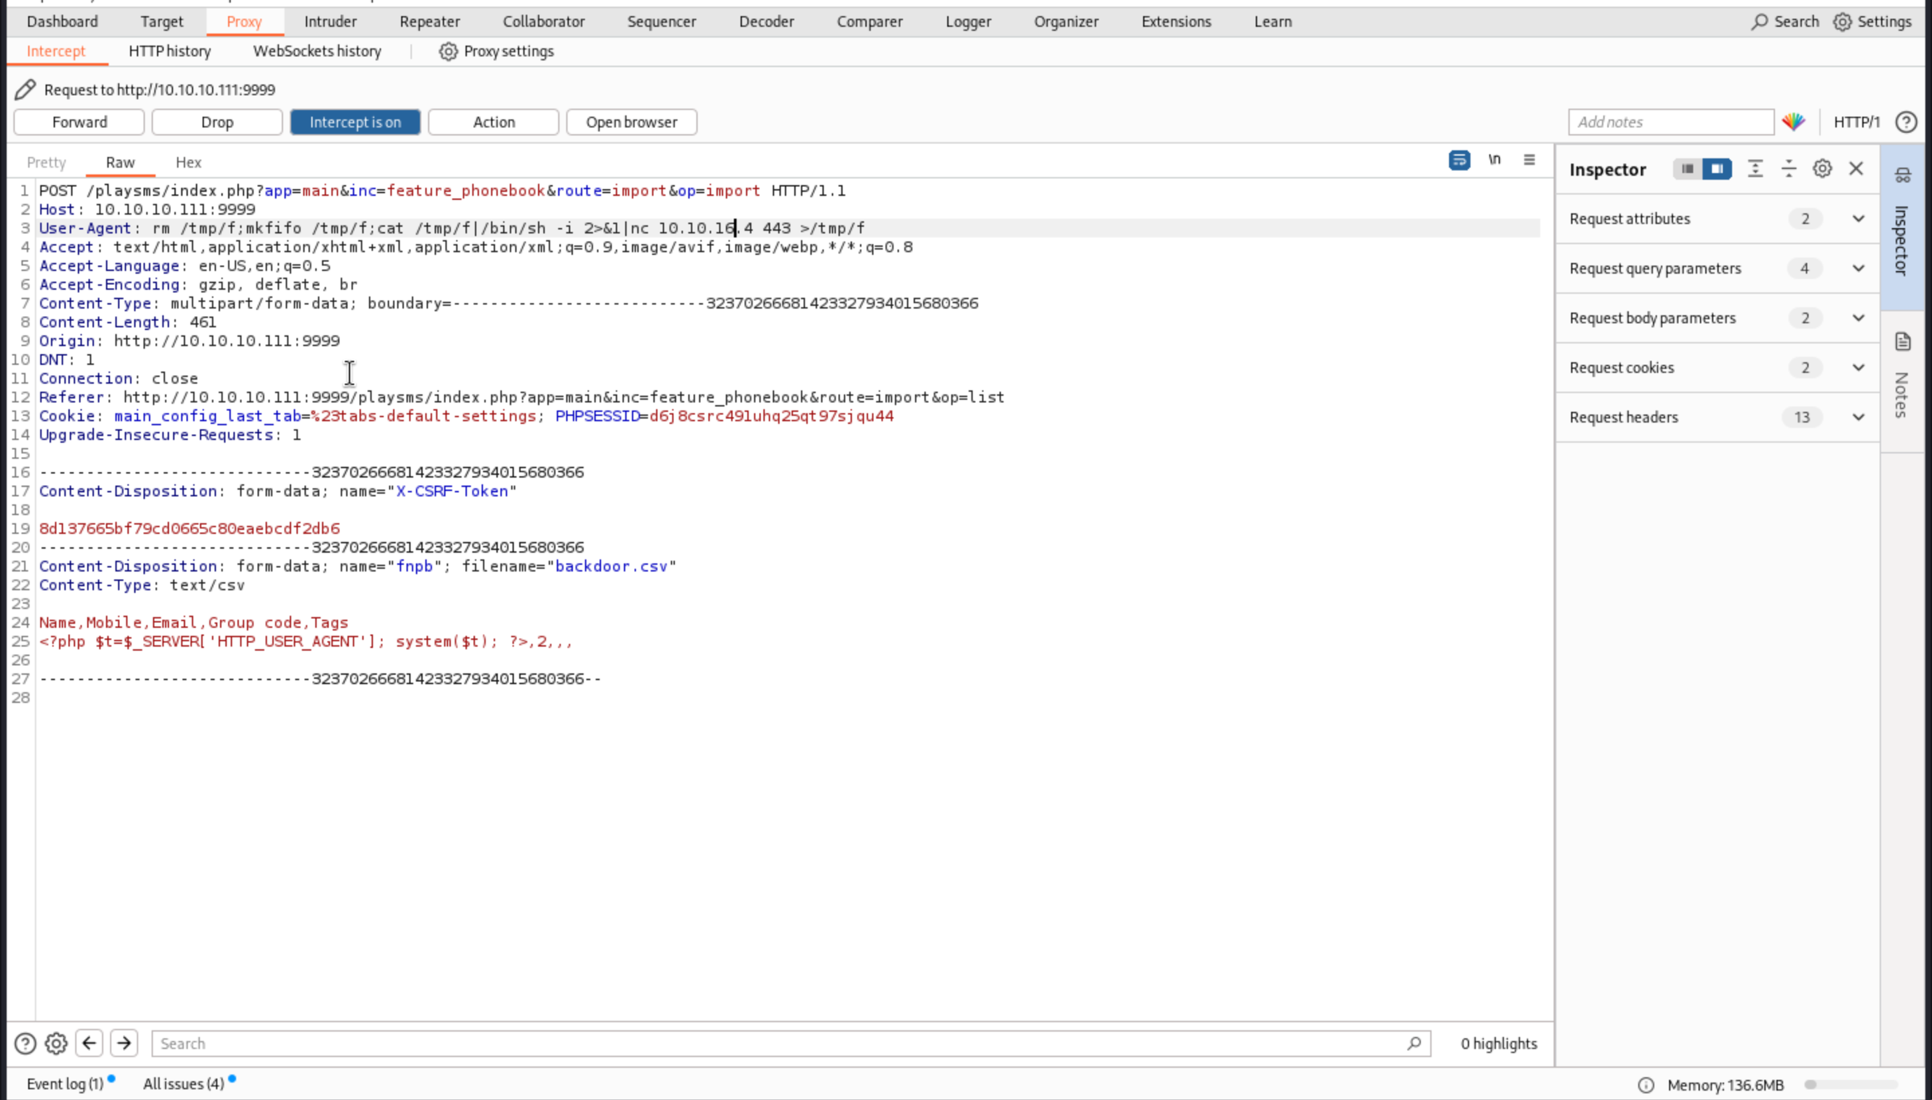Click the Forward button
The width and height of the screenshot is (1932, 1100).
pyautogui.click(x=79, y=122)
